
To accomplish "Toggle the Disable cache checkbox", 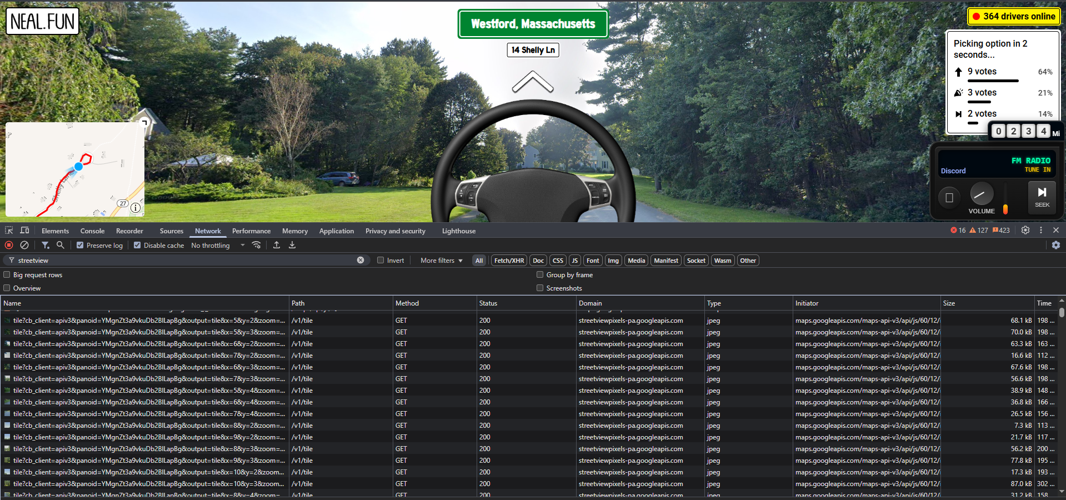I will tap(137, 245).
